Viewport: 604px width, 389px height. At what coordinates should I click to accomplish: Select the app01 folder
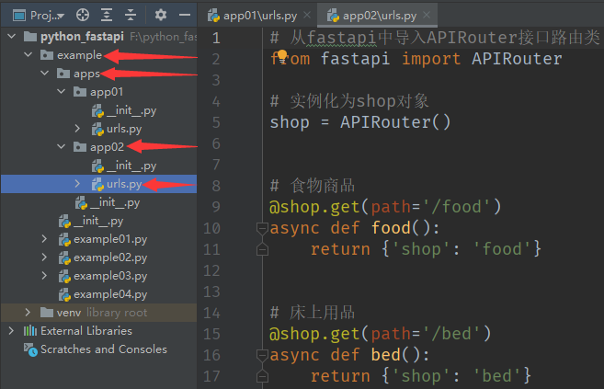pos(107,92)
